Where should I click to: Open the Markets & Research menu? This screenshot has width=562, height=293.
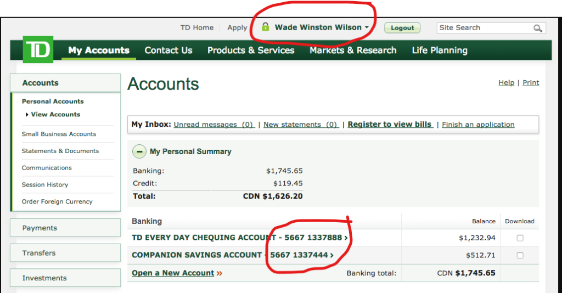pos(353,50)
